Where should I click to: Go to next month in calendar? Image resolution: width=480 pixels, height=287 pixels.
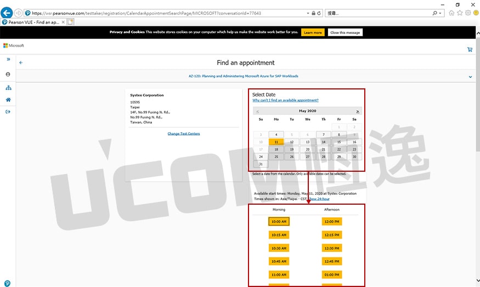pyautogui.click(x=358, y=111)
